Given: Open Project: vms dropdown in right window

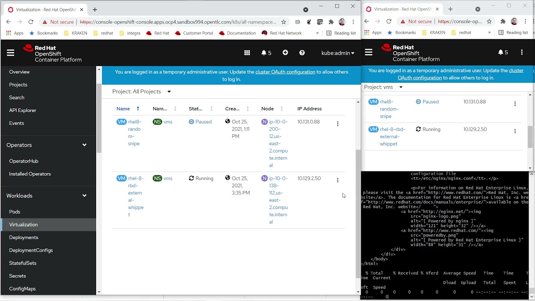Looking at the screenshot, I should pyautogui.click(x=383, y=87).
